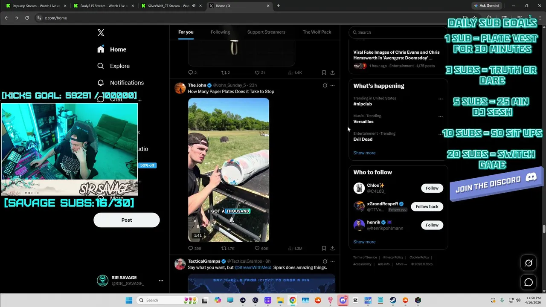Share the top post with 1.4K views
This screenshot has width=546, height=307.
[x=332, y=72]
